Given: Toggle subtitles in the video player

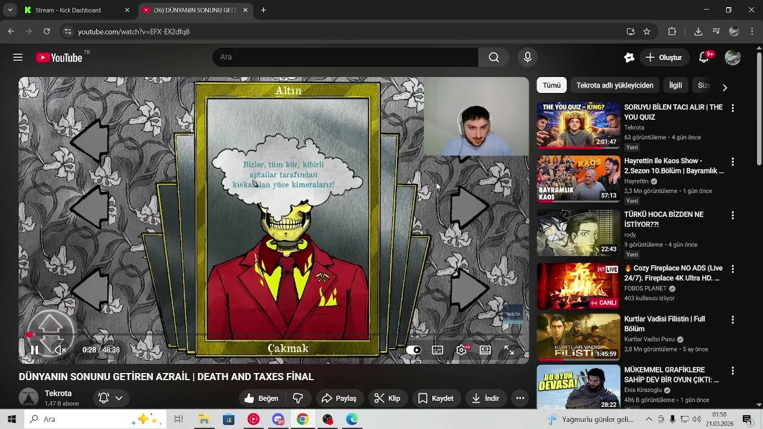Looking at the screenshot, I should point(438,350).
